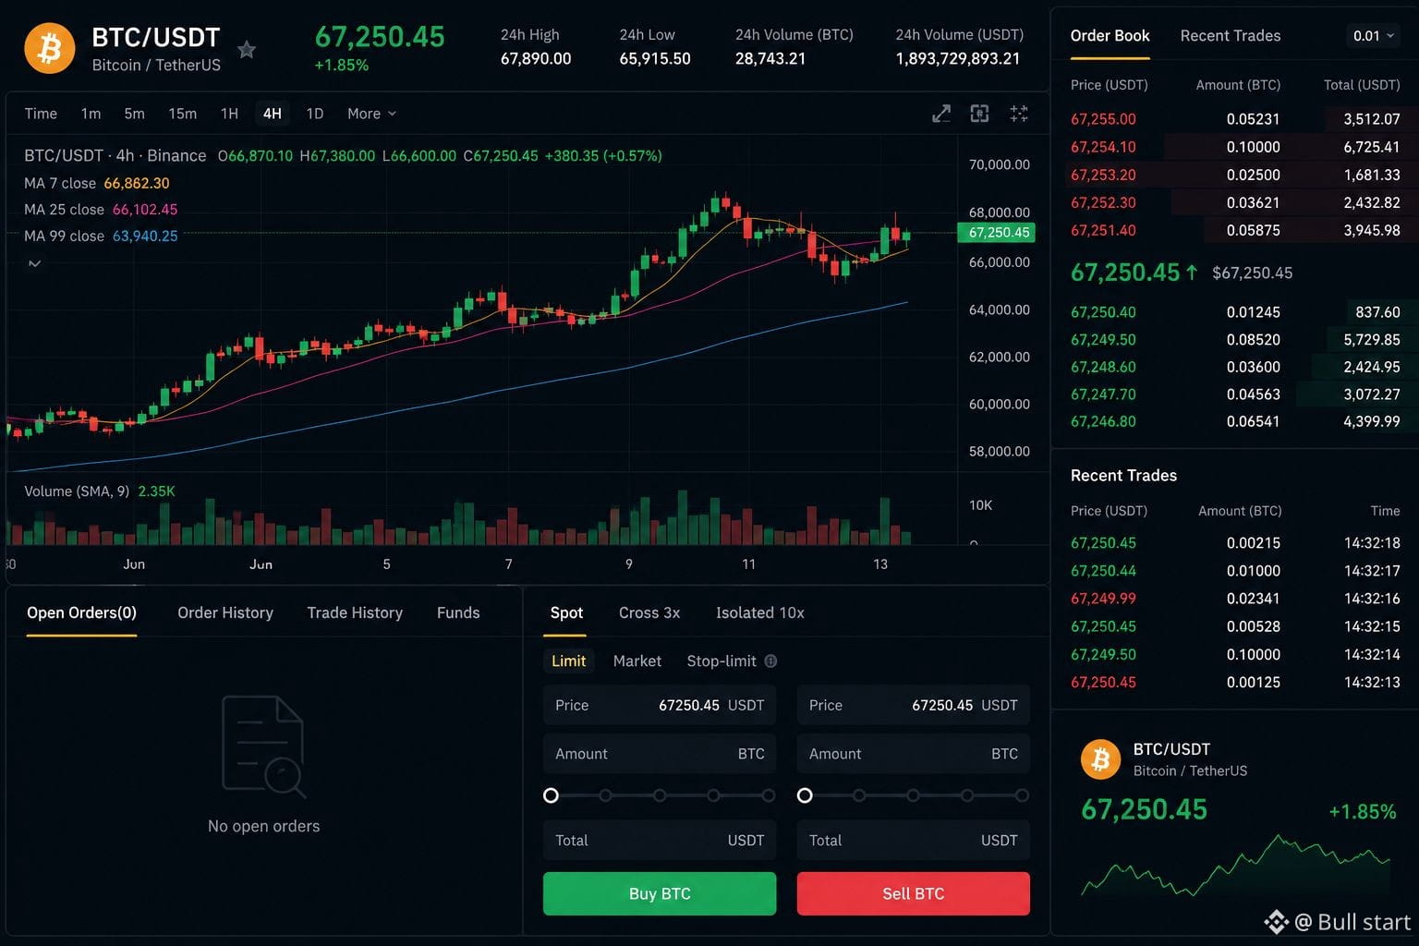Switch to Cross 3x margin tab
The height and width of the screenshot is (946, 1419).
(x=649, y=612)
